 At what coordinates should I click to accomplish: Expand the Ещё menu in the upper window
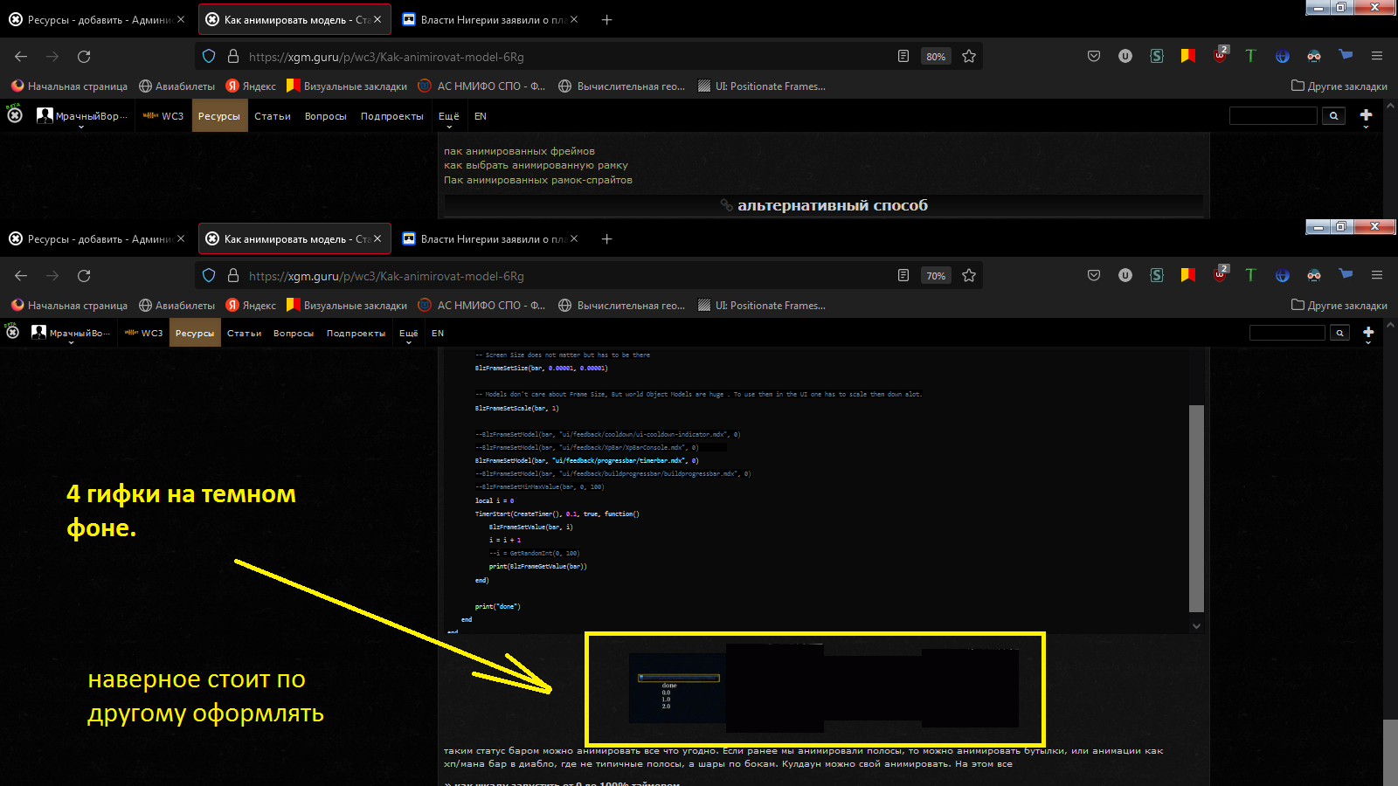tap(449, 117)
